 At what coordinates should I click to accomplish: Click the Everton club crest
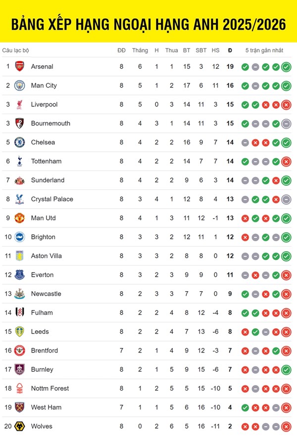coord(19,275)
